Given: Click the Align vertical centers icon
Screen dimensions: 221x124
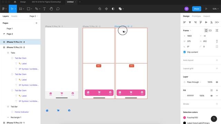Looking at the screenshot, I should [206, 22].
